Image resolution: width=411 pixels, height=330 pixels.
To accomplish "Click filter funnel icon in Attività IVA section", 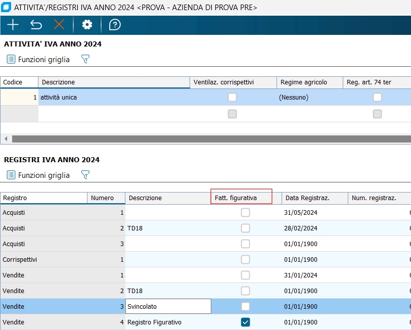I will click(85, 60).
